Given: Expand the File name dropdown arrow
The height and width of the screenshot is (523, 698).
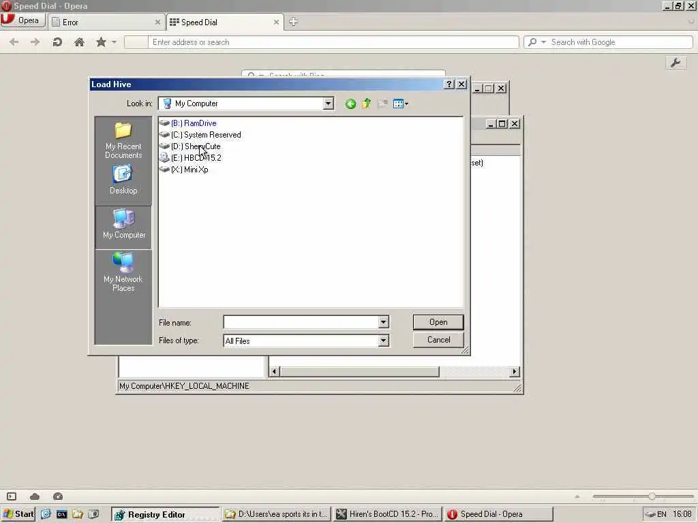Looking at the screenshot, I should [383, 322].
